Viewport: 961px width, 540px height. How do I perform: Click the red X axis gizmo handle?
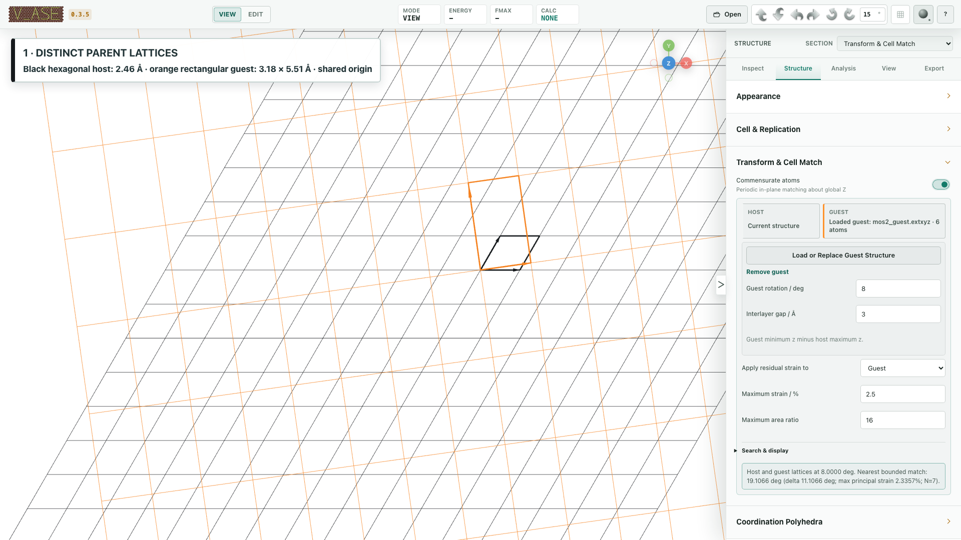click(686, 63)
